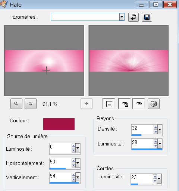Open the Cercles Luminosité dropdown arrow
Image resolution: width=179 pixels, height=191 pixels.
[159, 179]
